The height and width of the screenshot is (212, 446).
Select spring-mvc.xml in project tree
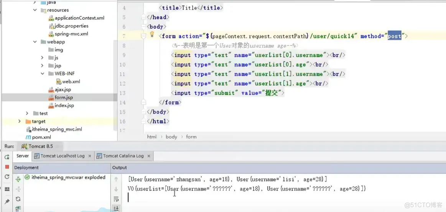point(71,34)
